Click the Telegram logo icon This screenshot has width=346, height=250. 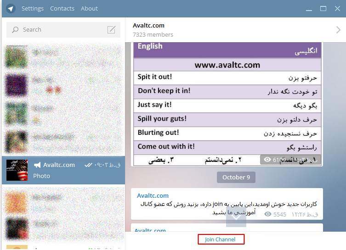point(11,9)
